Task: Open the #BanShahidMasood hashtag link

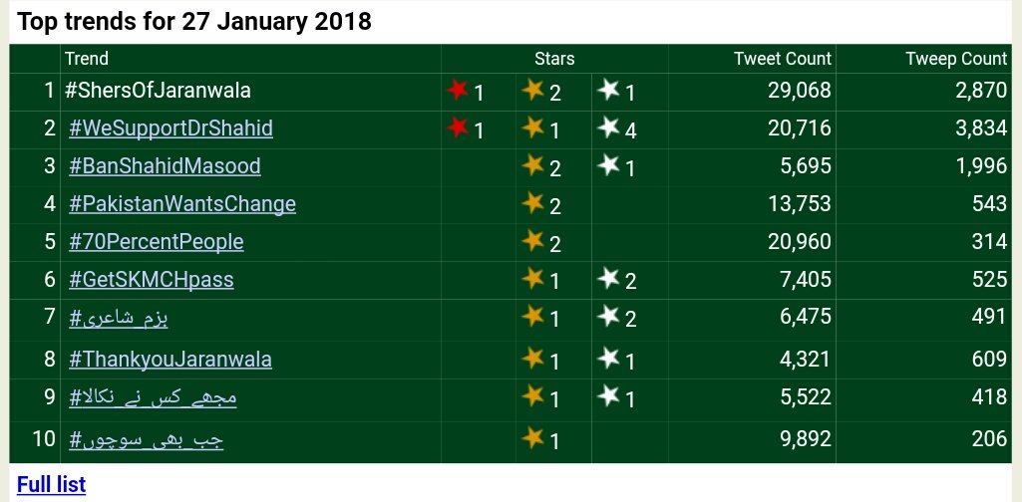Action: click(165, 166)
